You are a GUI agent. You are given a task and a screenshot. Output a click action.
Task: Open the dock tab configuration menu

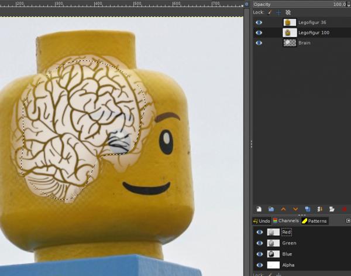click(x=348, y=221)
